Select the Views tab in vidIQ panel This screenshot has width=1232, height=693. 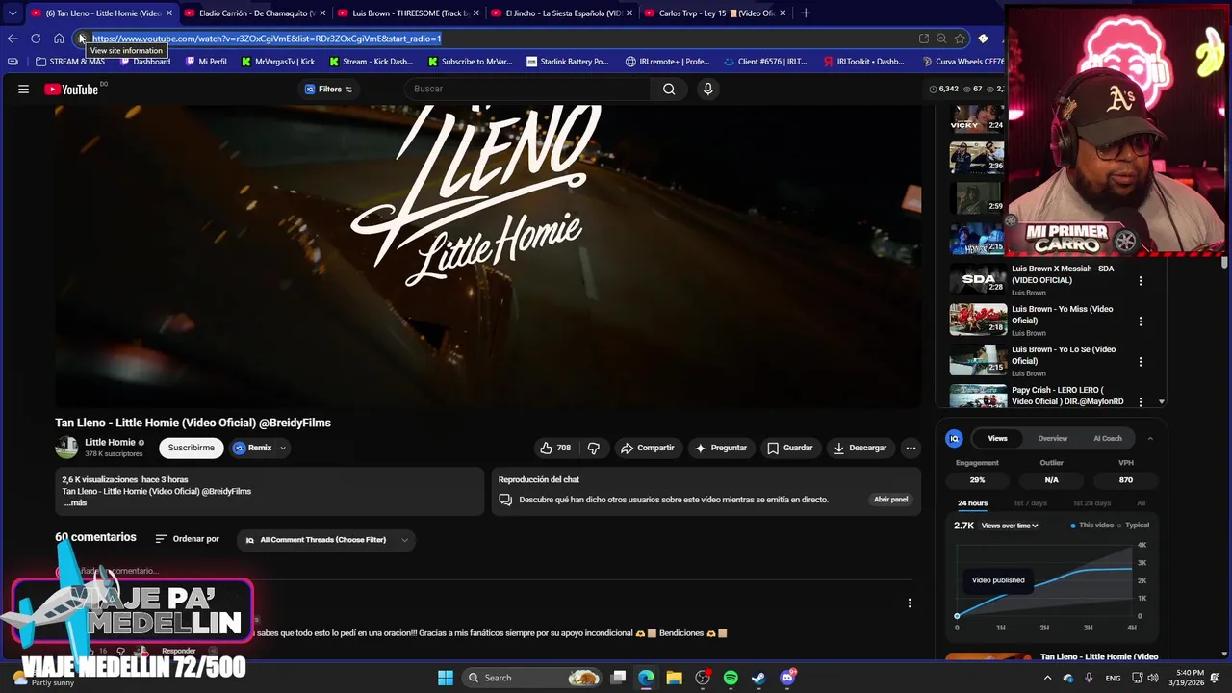click(998, 439)
